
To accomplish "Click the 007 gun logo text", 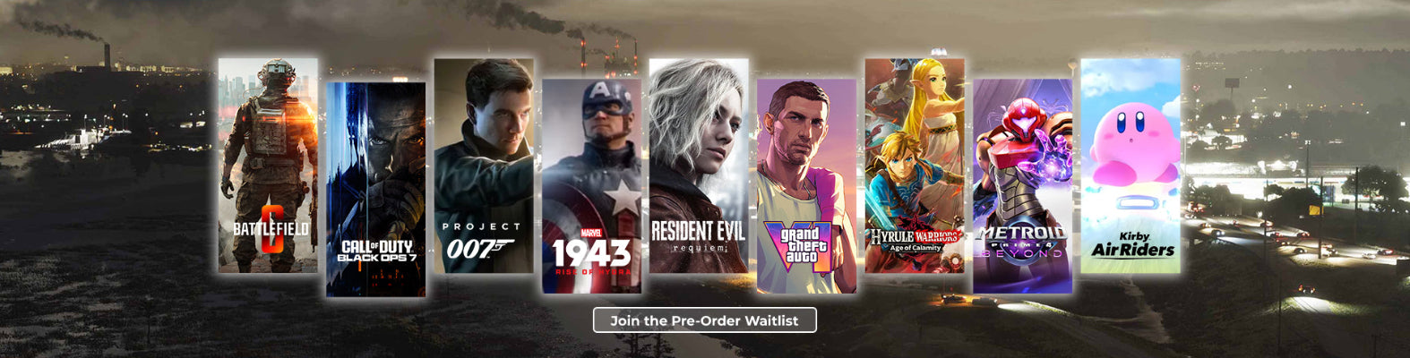I will click(480, 248).
